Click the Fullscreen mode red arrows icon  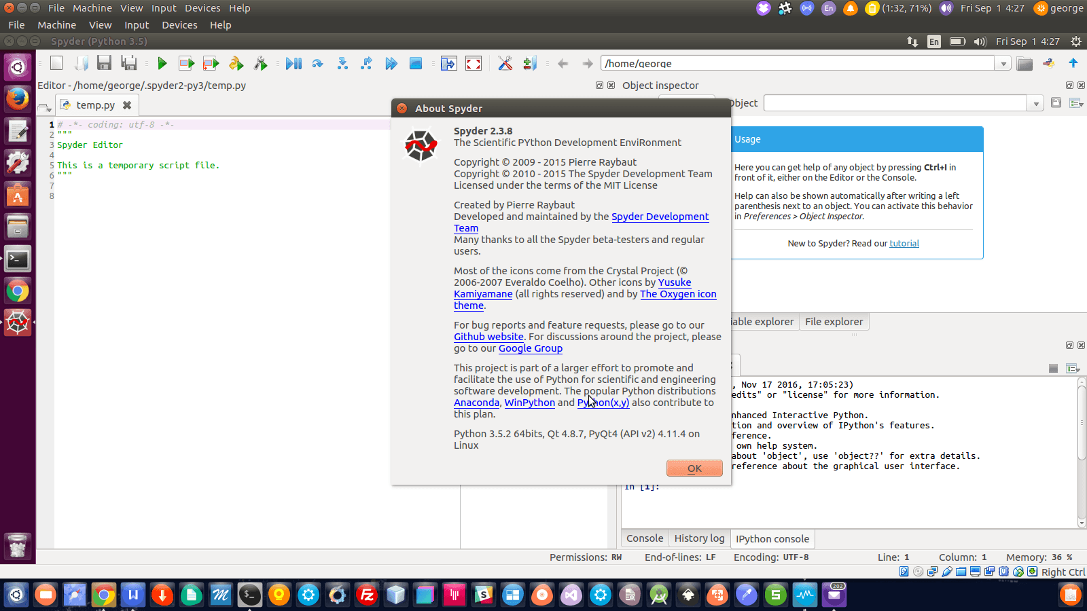(474, 64)
